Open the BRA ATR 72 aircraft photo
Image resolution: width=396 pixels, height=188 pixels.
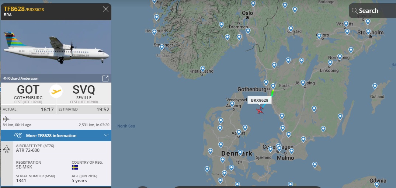click(56, 47)
